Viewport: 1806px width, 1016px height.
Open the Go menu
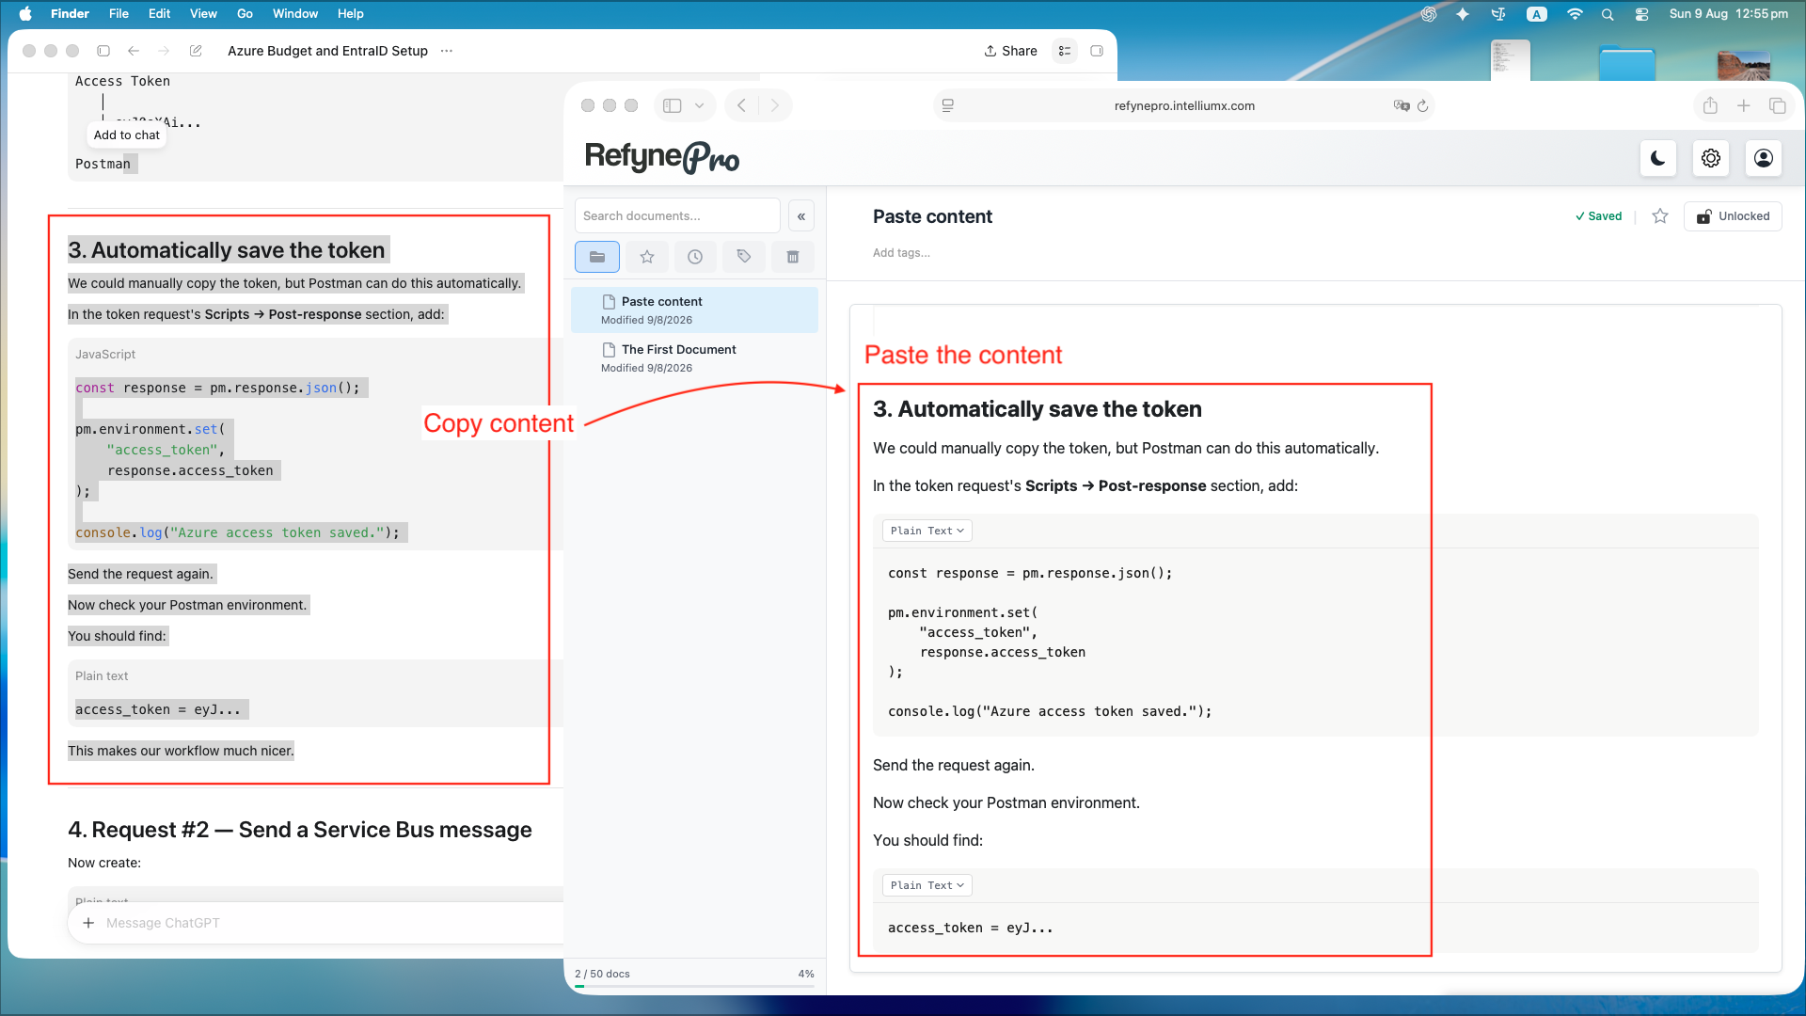(245, 13)
